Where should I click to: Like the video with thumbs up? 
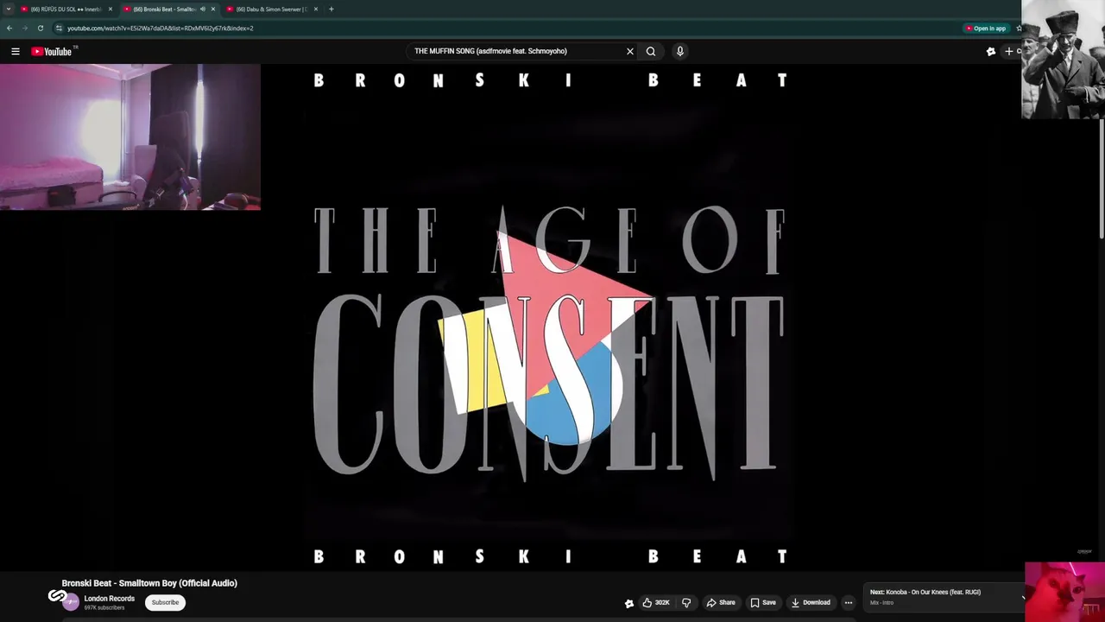655,603
